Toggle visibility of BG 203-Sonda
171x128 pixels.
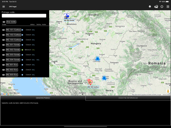pos(3,55)
